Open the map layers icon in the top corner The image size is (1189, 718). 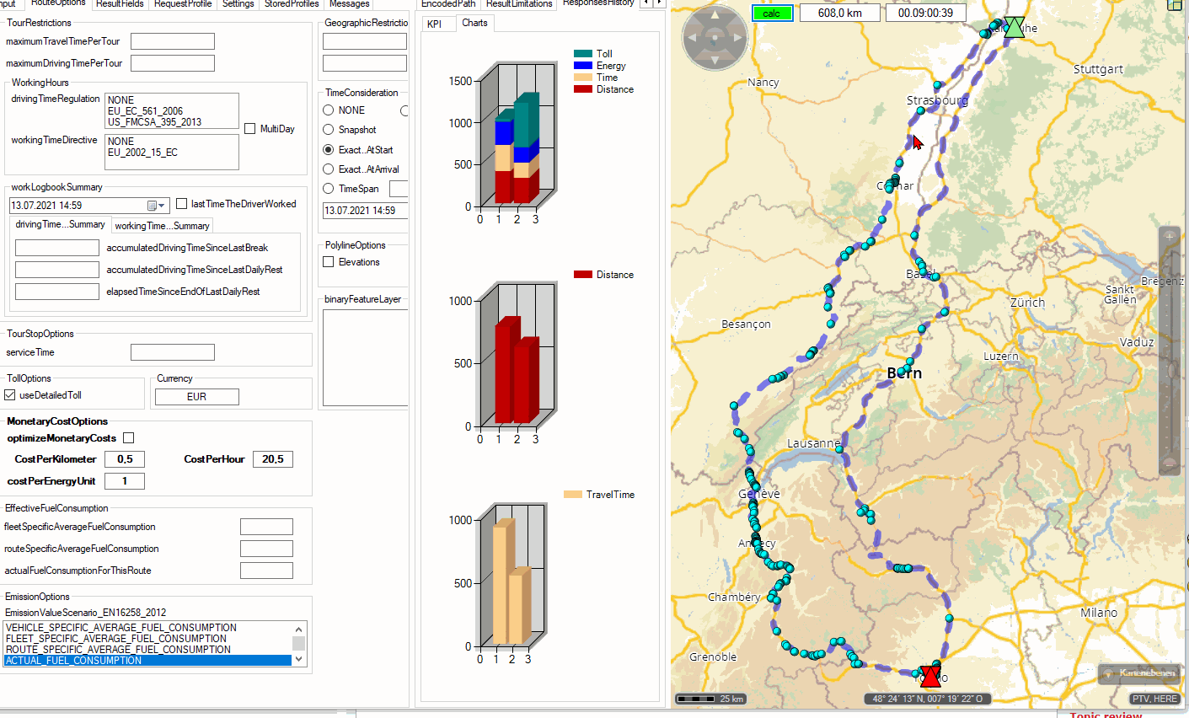[1175, 5]
